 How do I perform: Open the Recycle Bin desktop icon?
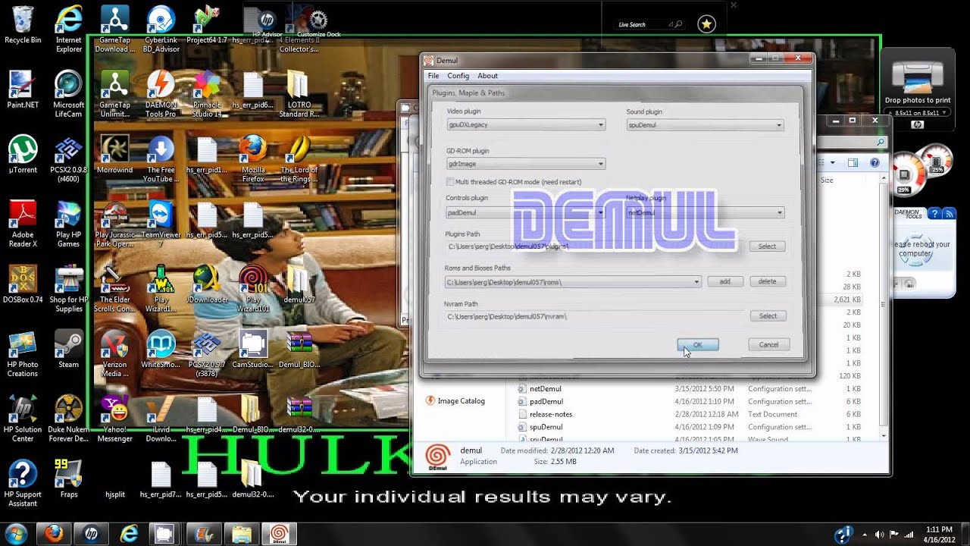tap(23, 25)
